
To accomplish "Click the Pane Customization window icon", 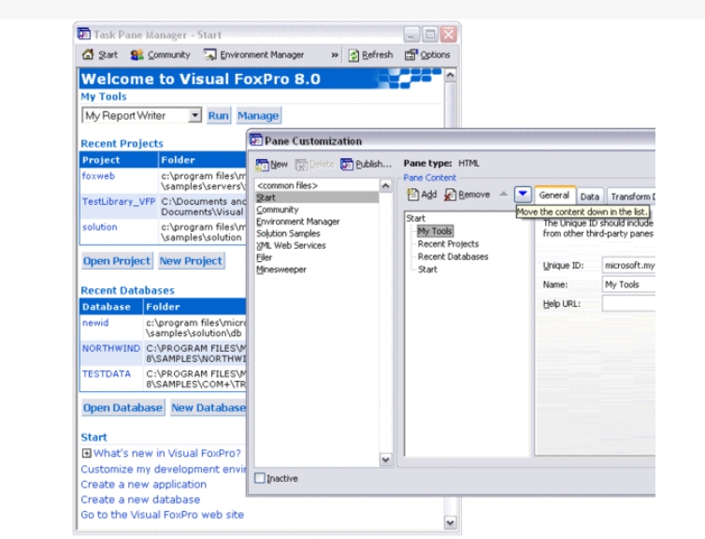I will (x=256, y=140).
